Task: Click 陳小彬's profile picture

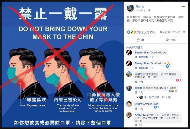Action: coord(130,8)
